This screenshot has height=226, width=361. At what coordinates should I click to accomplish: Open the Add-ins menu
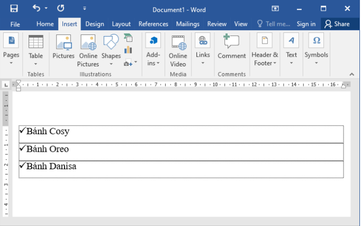pos(154,49)
